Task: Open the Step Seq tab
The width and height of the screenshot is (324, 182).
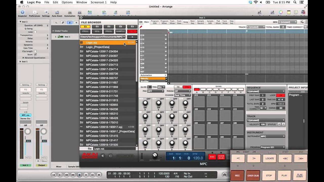Action: pos(231,22)
